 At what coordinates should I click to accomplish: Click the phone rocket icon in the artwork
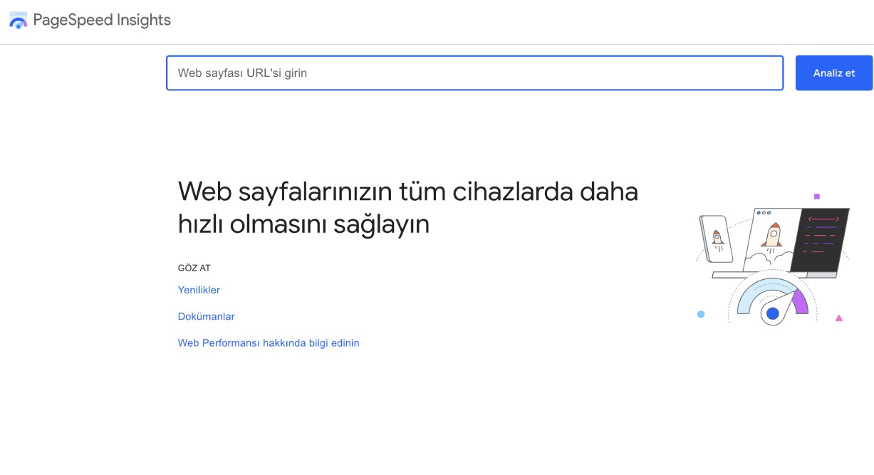717,237
